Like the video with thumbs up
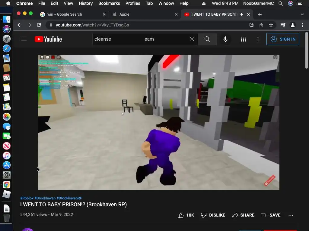The height and width of the screenshot is (231, 309). tap(186, 215)
